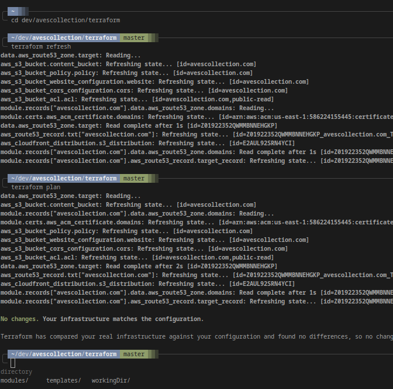This screenshot has width=393, height=389.
Task: Click the module.certs.aws_acm_certificate.domains line in plan output
Action: [196, 222]
